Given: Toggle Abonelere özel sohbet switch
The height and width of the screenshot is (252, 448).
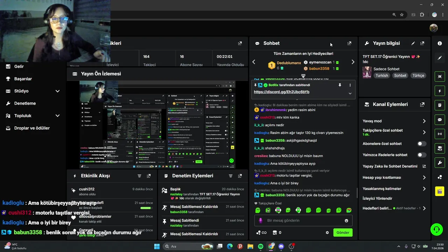Looking at the screenshot, I should pyautogui.click(x=422, y=144).
